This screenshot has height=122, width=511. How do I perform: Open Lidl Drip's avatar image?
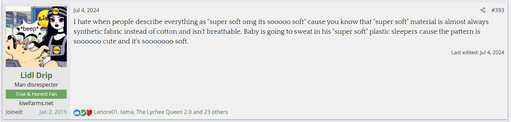36,37
